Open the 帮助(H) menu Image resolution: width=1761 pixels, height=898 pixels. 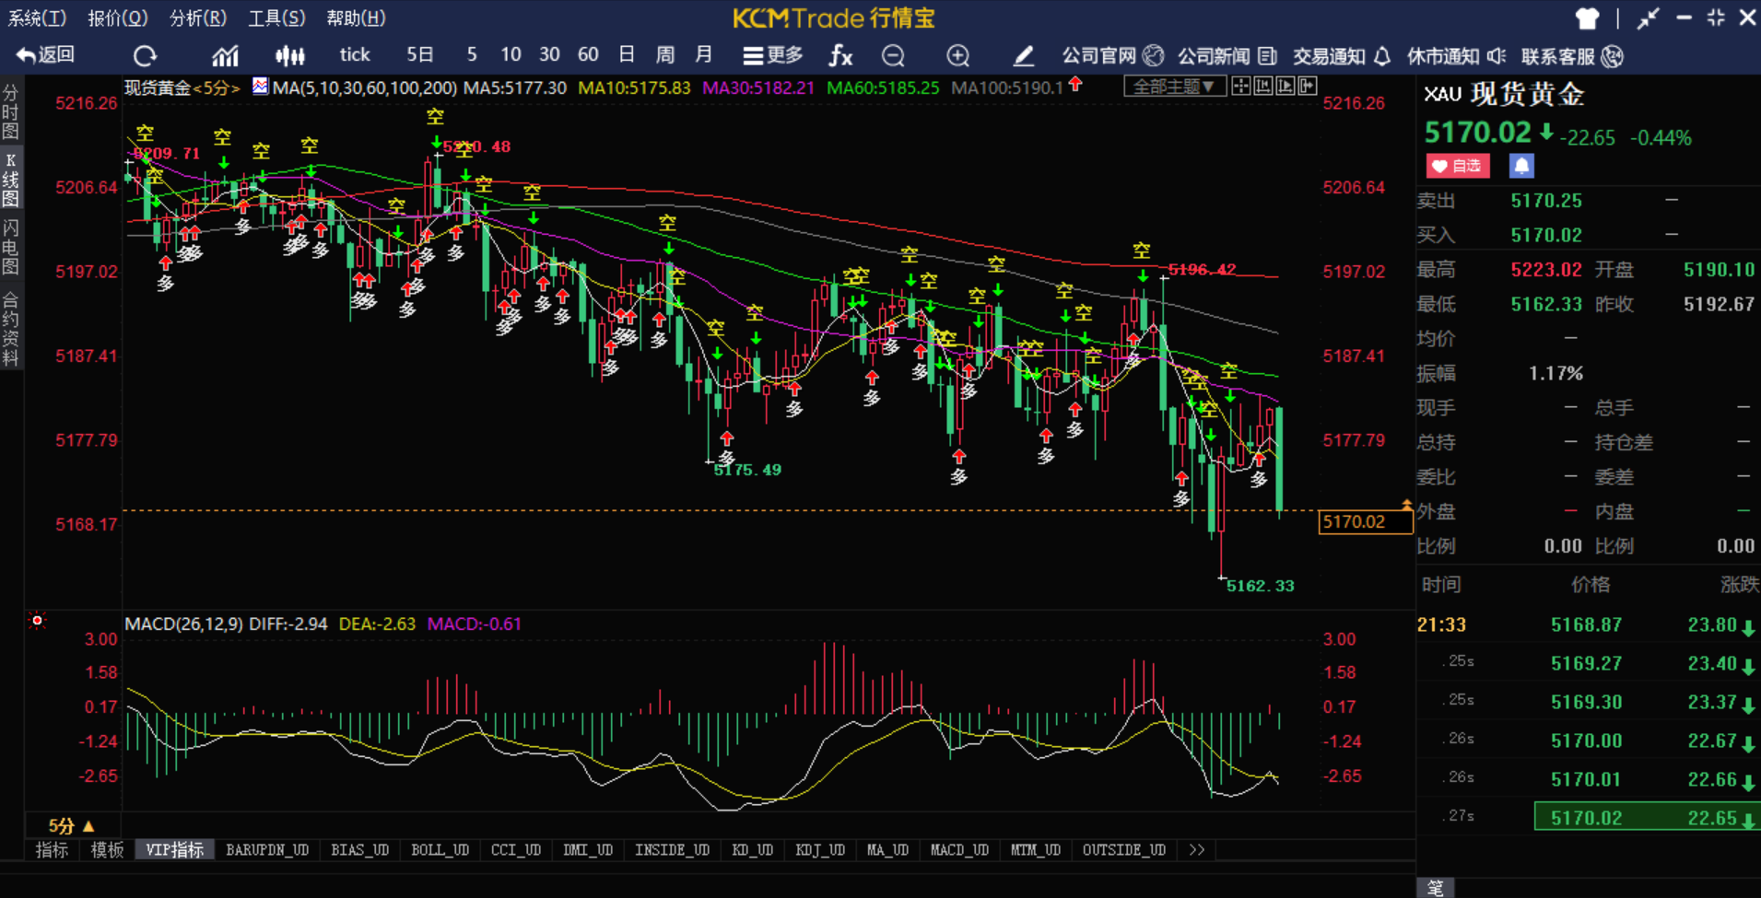356,17
